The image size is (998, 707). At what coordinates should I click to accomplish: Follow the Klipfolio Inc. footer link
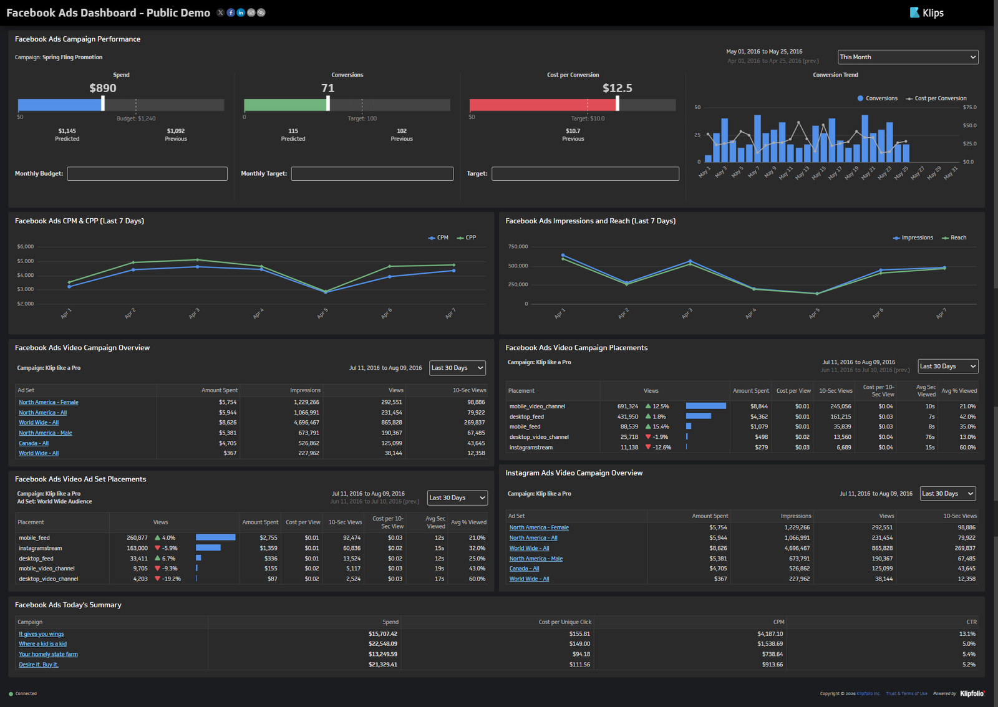[x=868, y=693]
